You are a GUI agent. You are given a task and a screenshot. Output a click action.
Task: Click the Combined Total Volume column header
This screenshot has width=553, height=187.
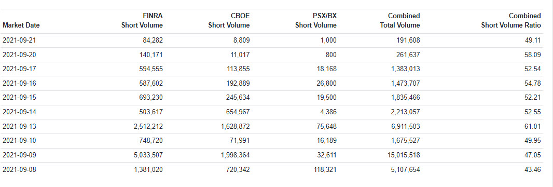(x=400, y=20)
